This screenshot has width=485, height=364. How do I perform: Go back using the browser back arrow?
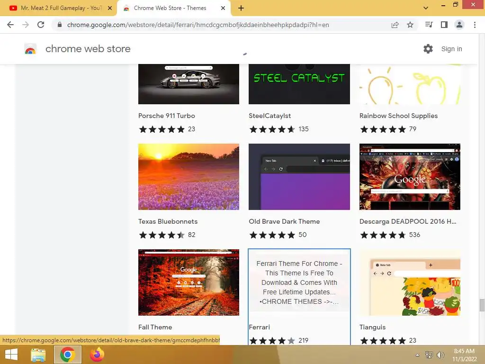coord(10,25)
